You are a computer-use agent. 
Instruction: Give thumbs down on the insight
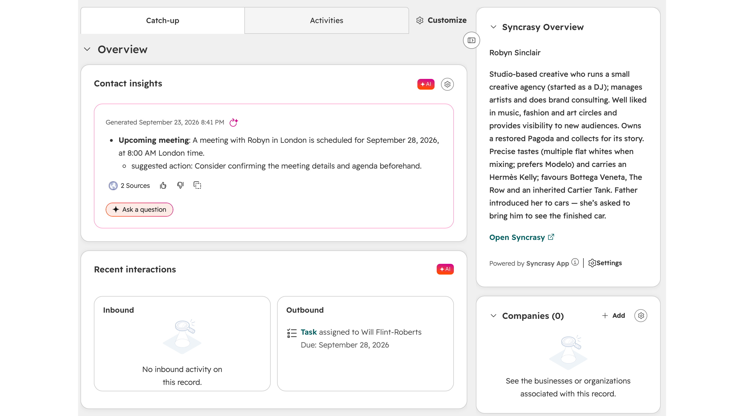tap(180, 185)
